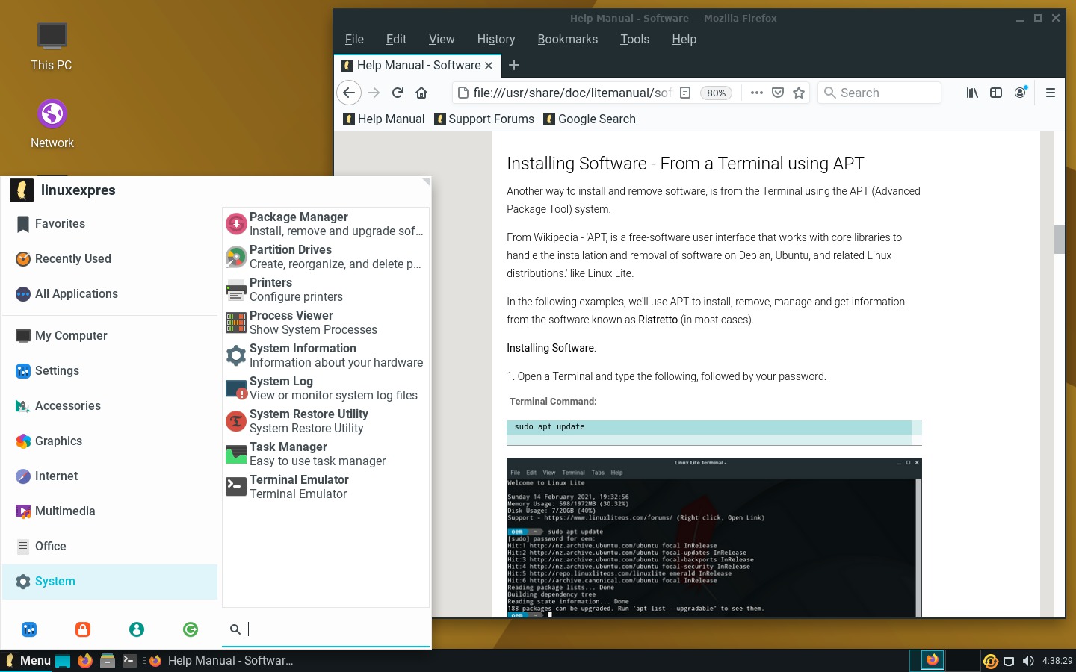Open System Information entry
Viewport: 1076px width, 672px height.
pos(326,355)
